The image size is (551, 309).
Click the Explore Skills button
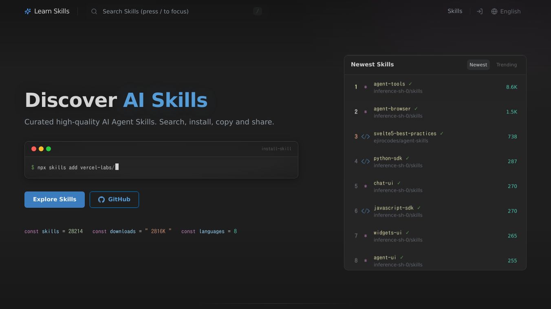click(54, 200)
